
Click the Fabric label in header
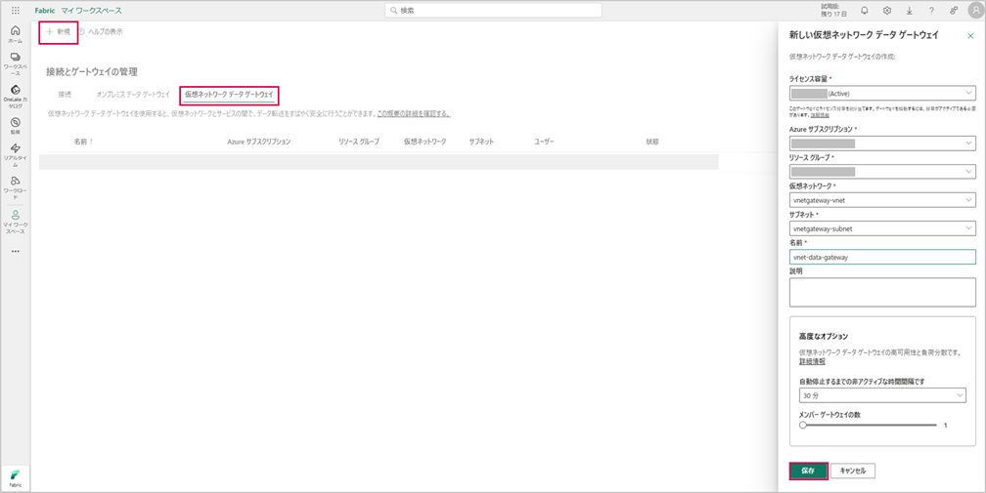(45, 11)
